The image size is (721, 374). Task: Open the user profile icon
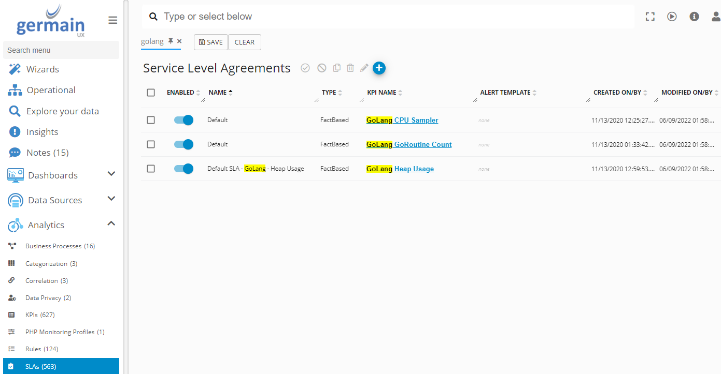coord(716,17)
